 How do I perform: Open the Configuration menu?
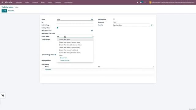click(68, 2)
